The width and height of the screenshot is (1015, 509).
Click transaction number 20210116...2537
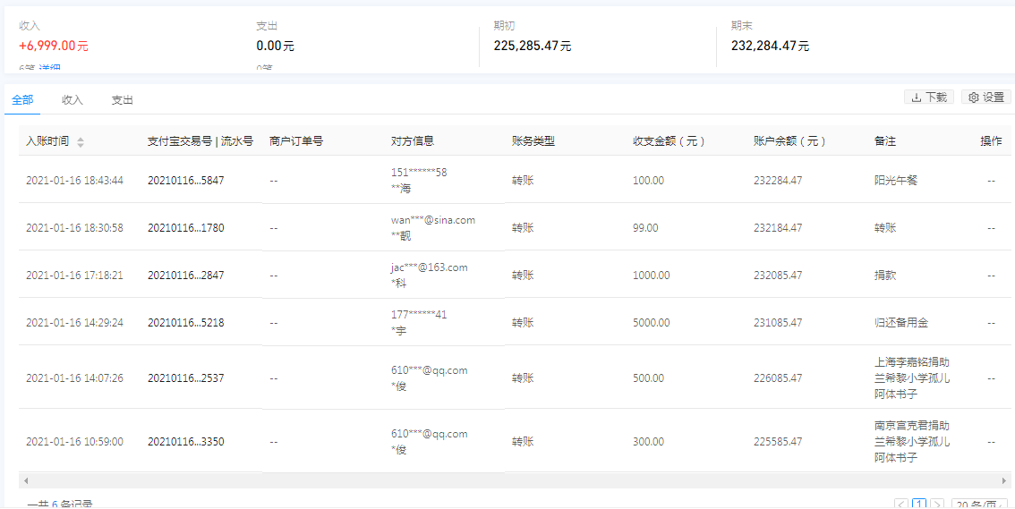click(186, 378)
